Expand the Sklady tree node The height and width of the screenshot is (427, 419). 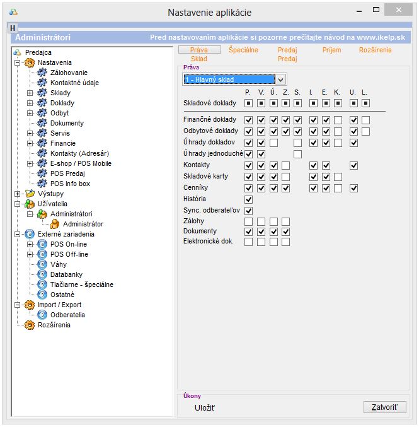(x=30, y=93)
